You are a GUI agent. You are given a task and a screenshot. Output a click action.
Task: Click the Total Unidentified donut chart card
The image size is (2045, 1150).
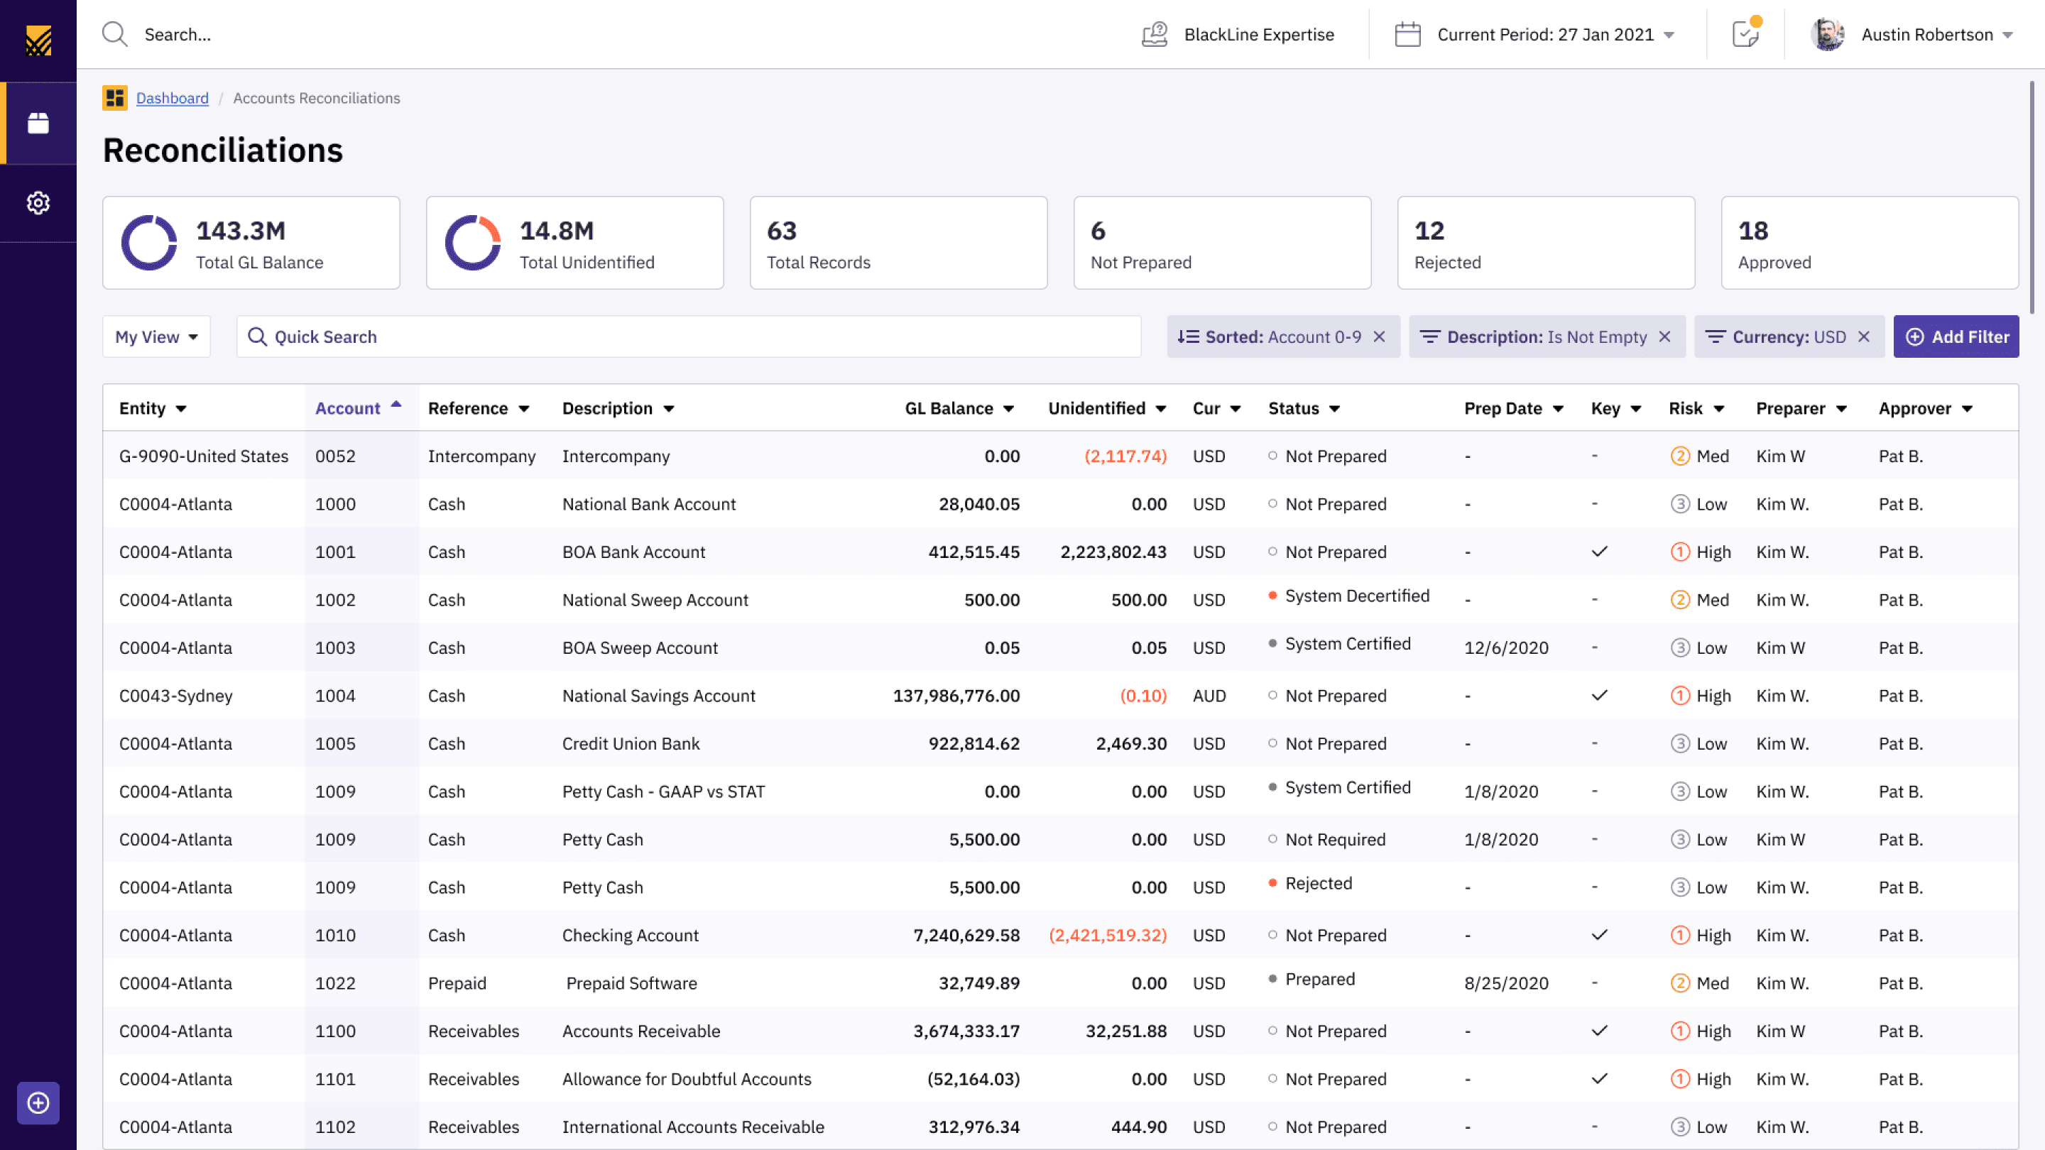click(574, 243)
